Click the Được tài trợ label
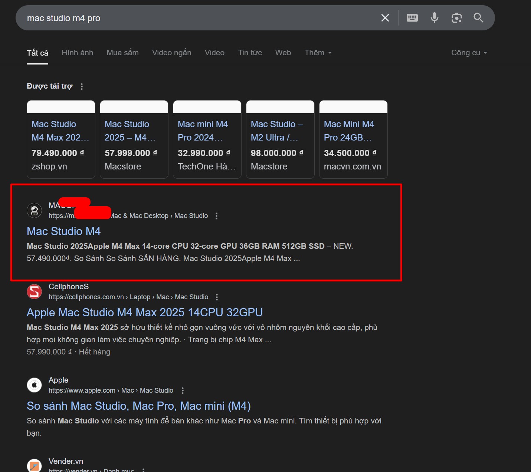The image size is (531, 472). tap(50, 86)
